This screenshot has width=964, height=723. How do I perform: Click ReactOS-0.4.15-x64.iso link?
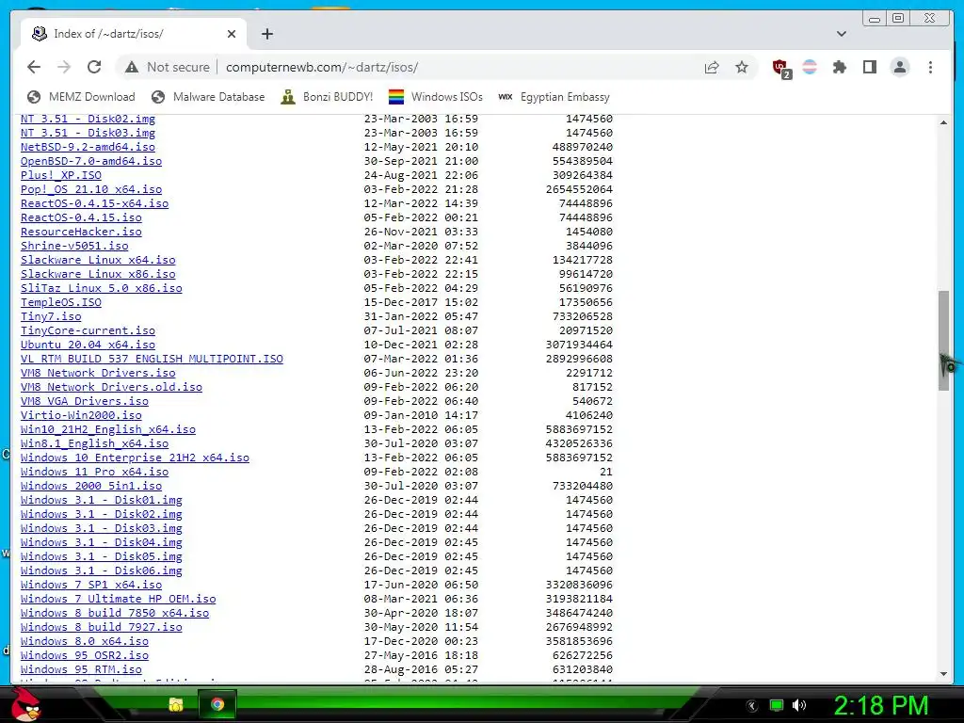tap(95, 203)
